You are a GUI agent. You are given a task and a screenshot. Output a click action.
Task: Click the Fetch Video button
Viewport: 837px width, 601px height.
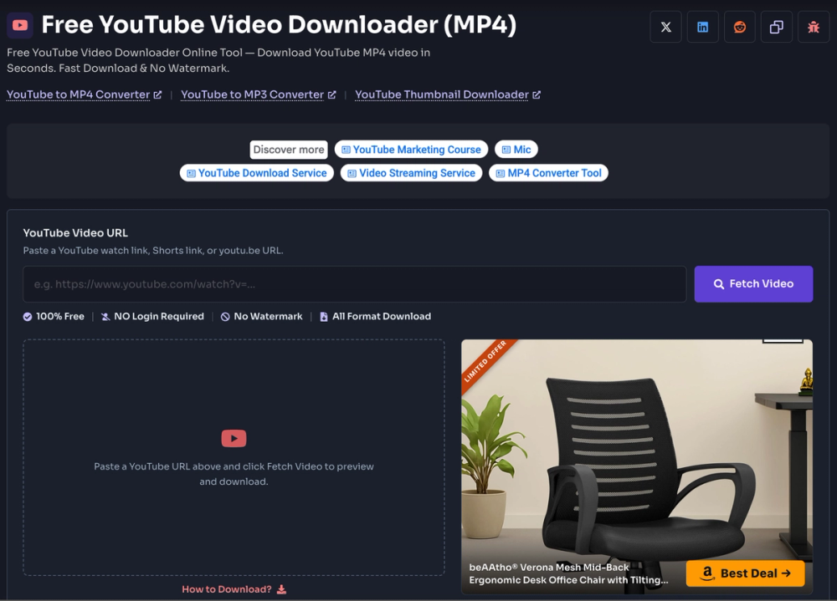point(753,284)
